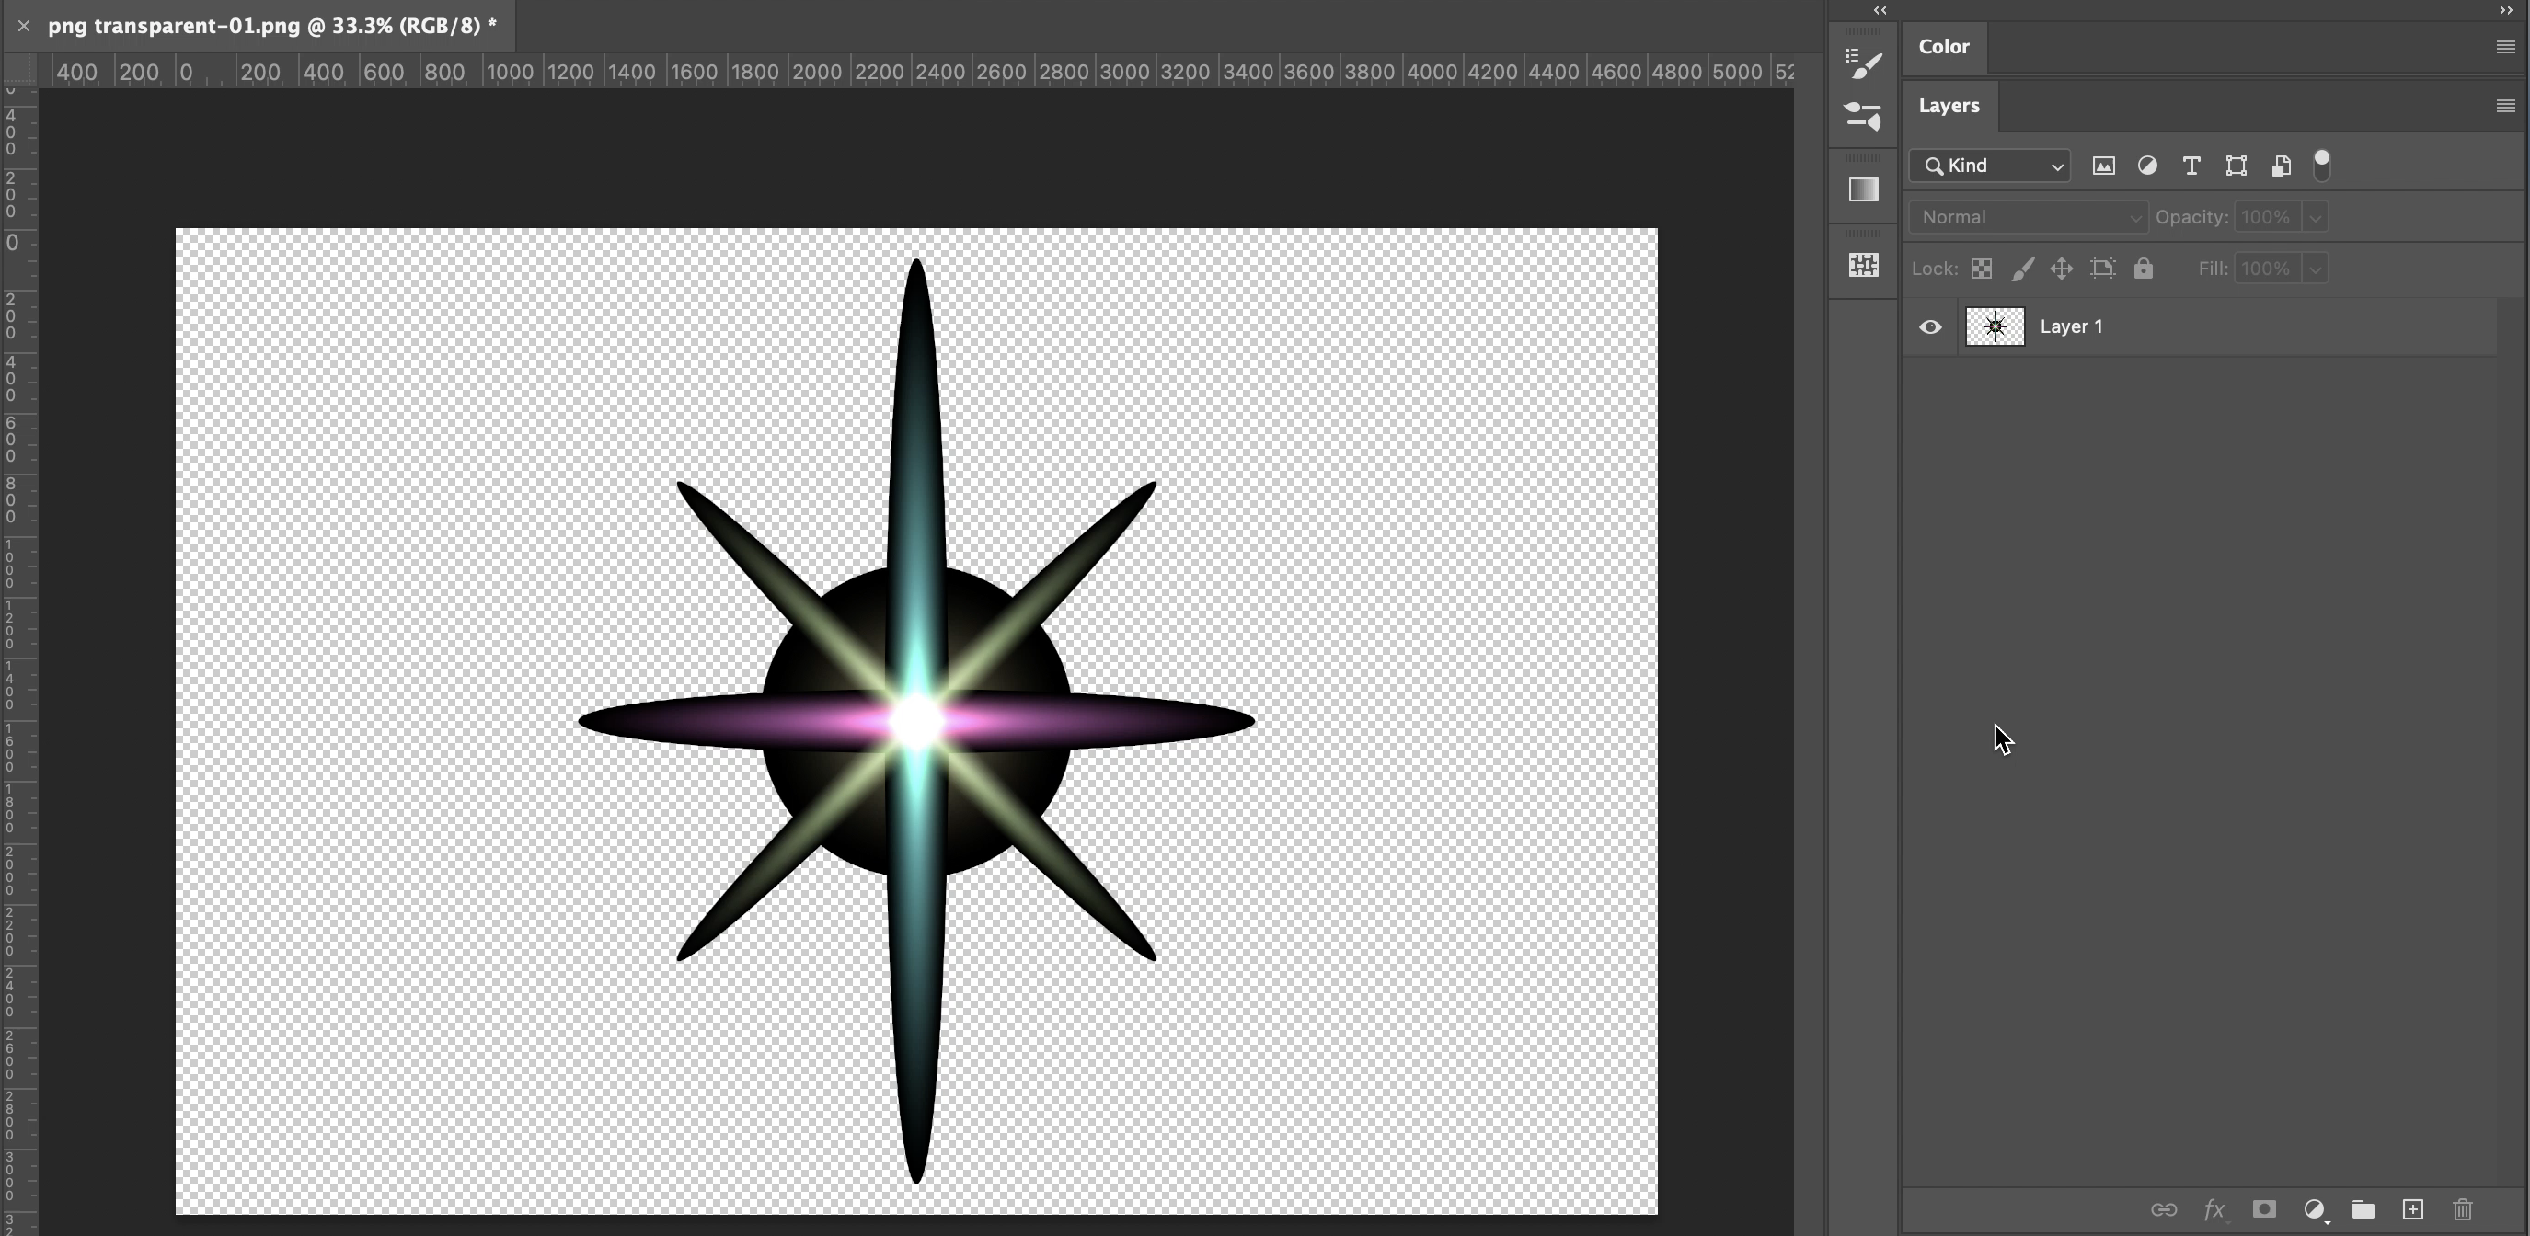Select the Layer 1 thumbnail

1995,326
